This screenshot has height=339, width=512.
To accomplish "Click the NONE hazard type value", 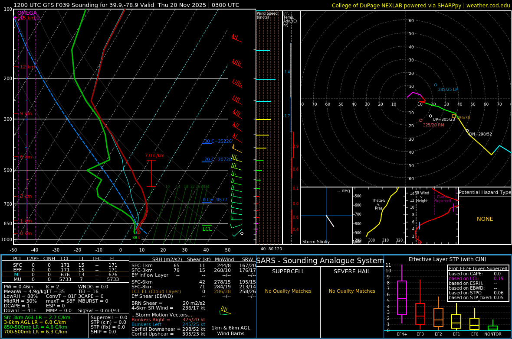I will (485, 219).
